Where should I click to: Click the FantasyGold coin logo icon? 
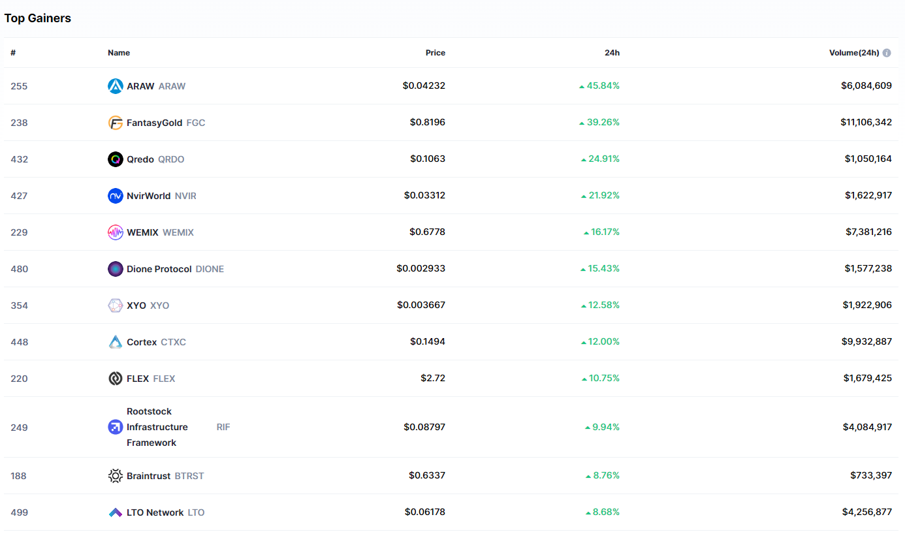coord(115,123)
